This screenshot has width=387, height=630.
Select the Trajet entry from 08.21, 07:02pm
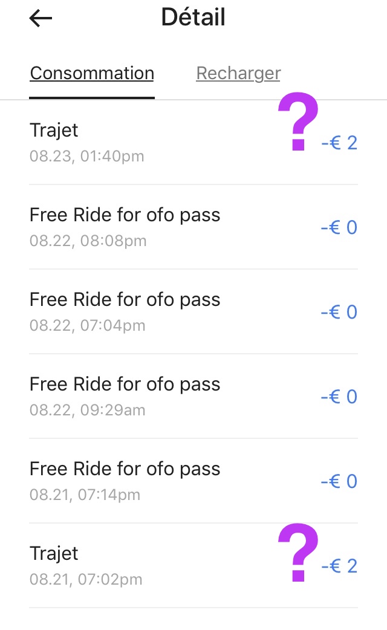(x=193, y=566)
